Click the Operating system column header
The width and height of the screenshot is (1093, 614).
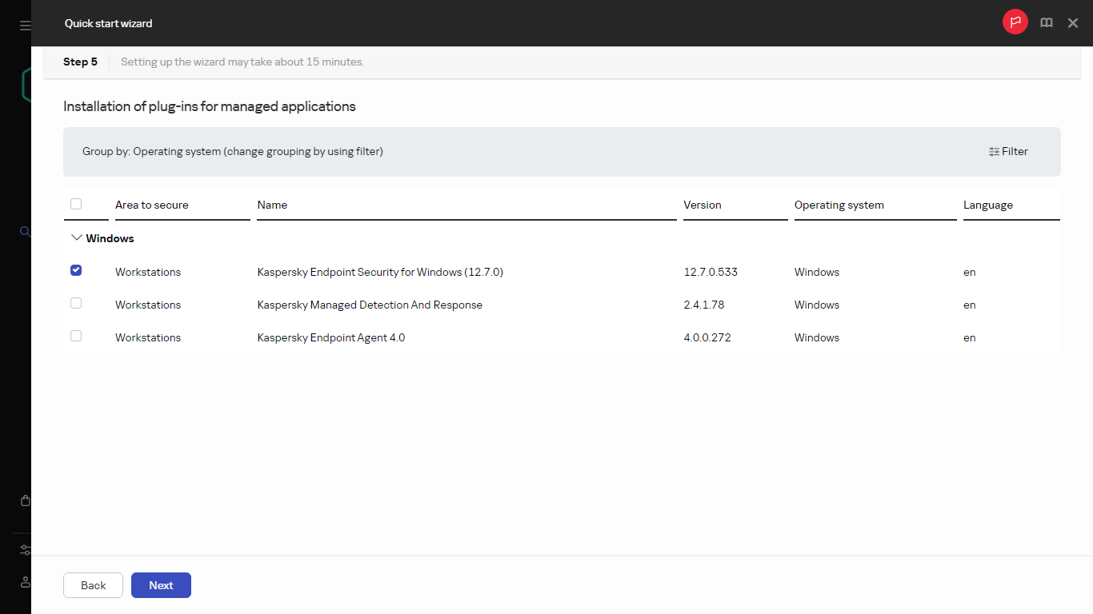coord(839,205)
